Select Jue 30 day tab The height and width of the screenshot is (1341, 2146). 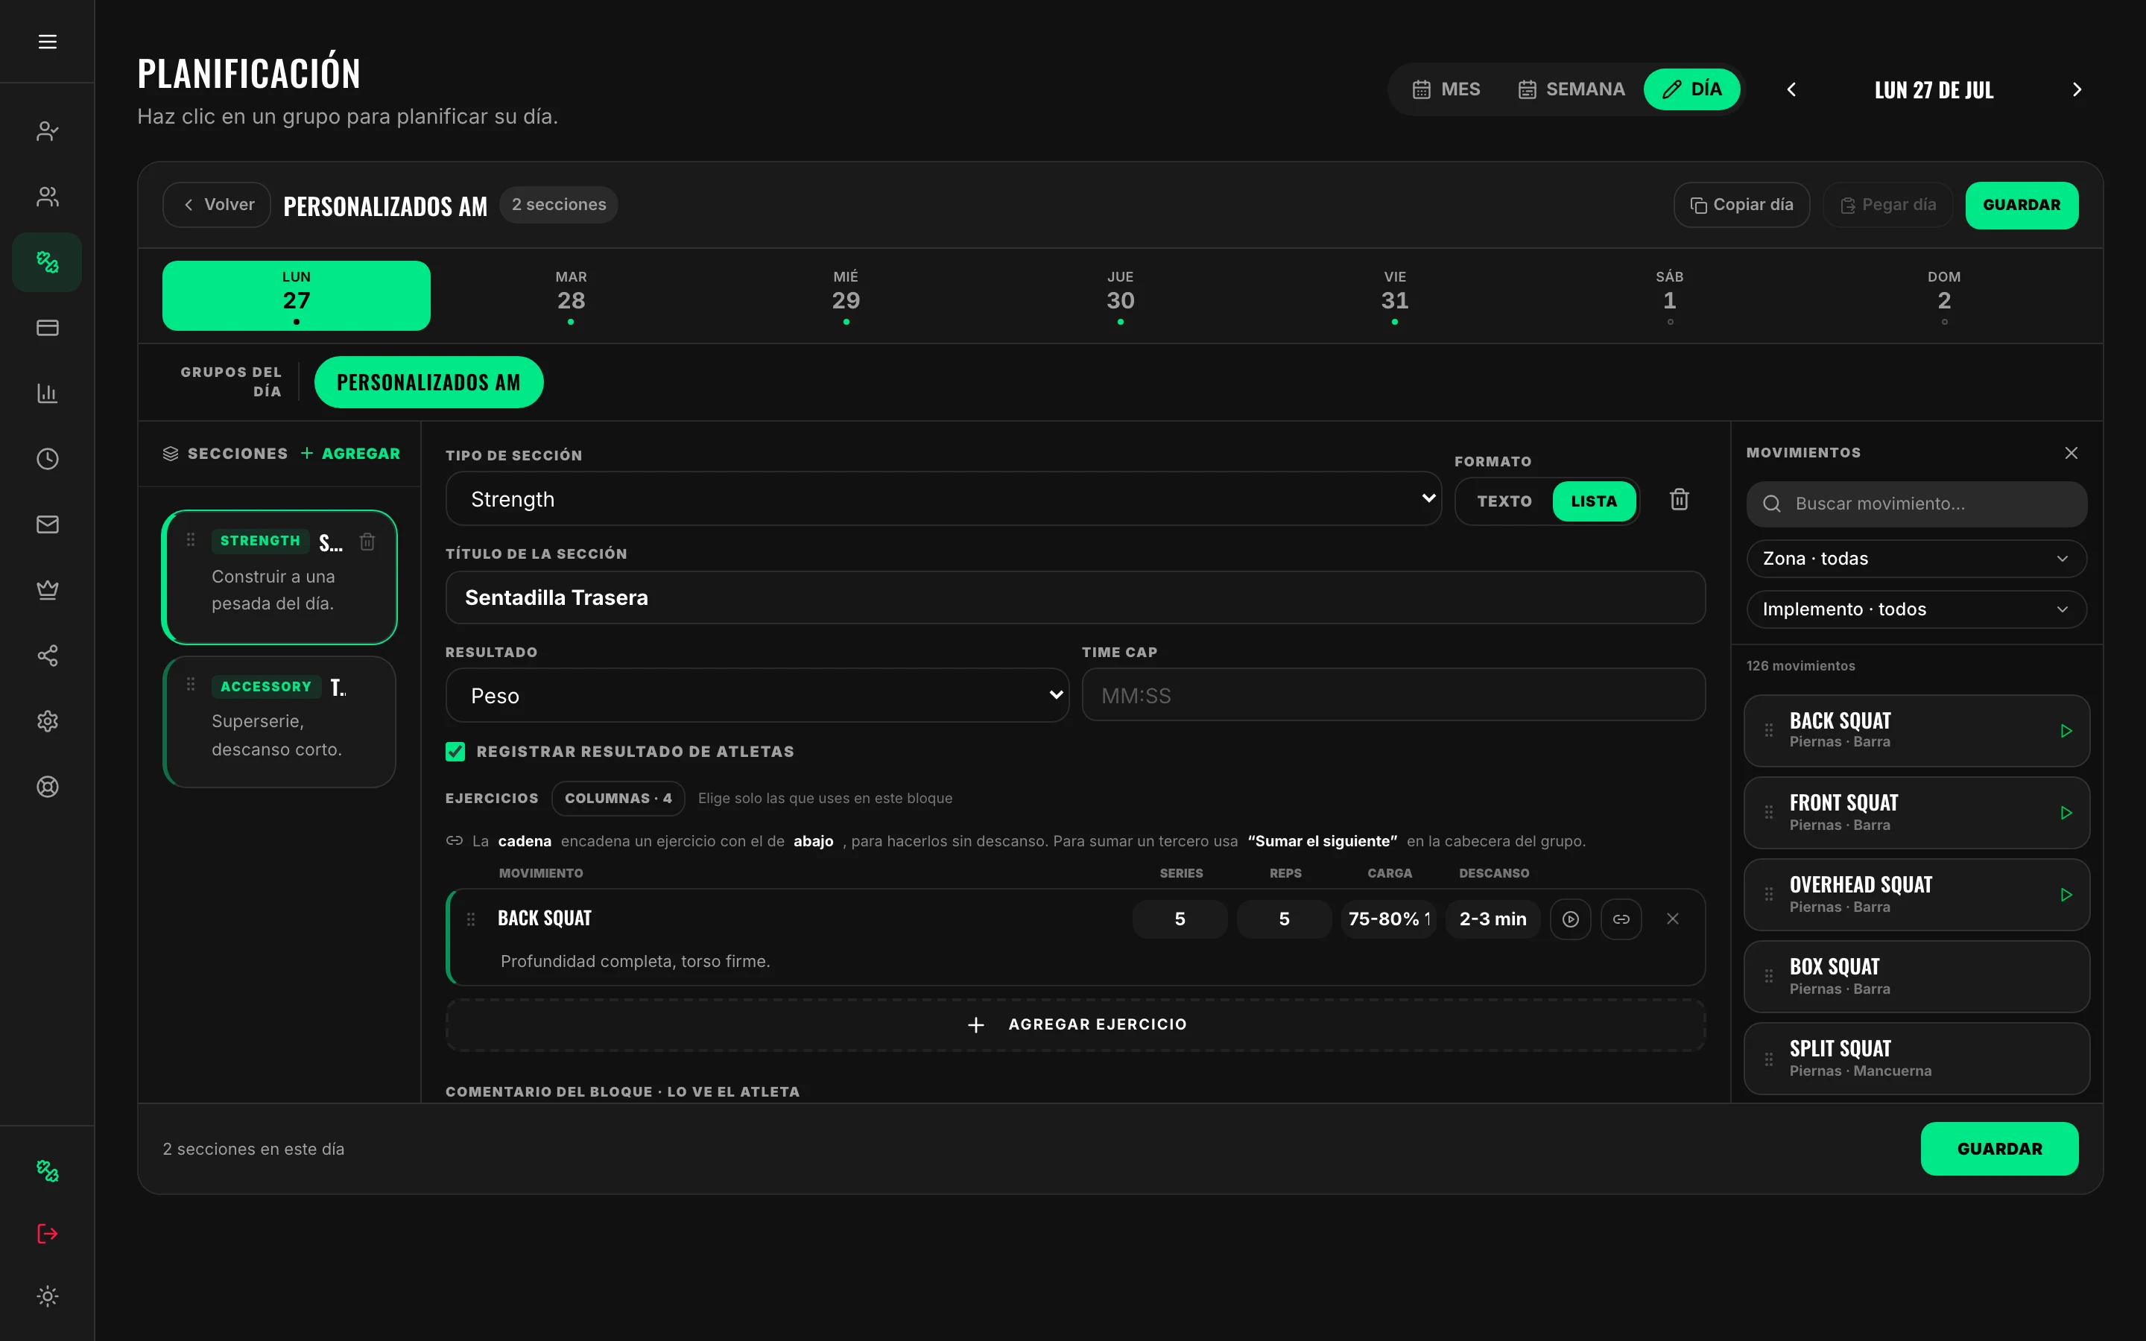[1120, 295]
